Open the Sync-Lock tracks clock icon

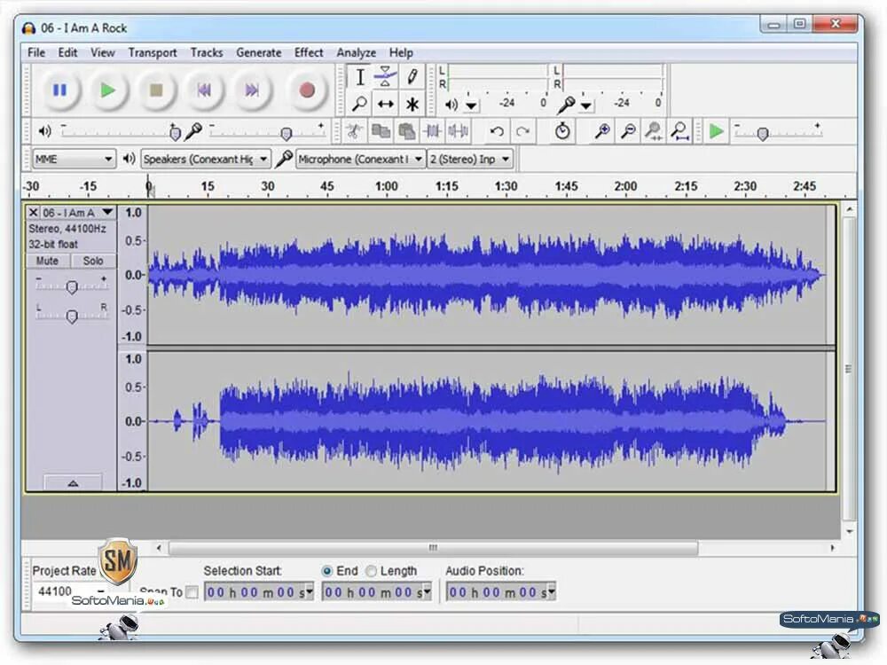561,132
